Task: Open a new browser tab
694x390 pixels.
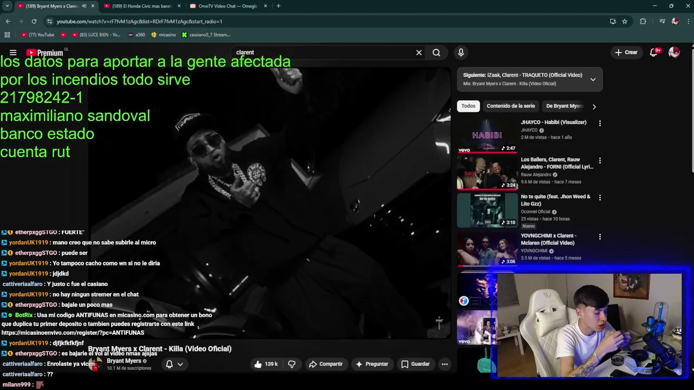Action: pyautogui.click(x=278, y=6)
